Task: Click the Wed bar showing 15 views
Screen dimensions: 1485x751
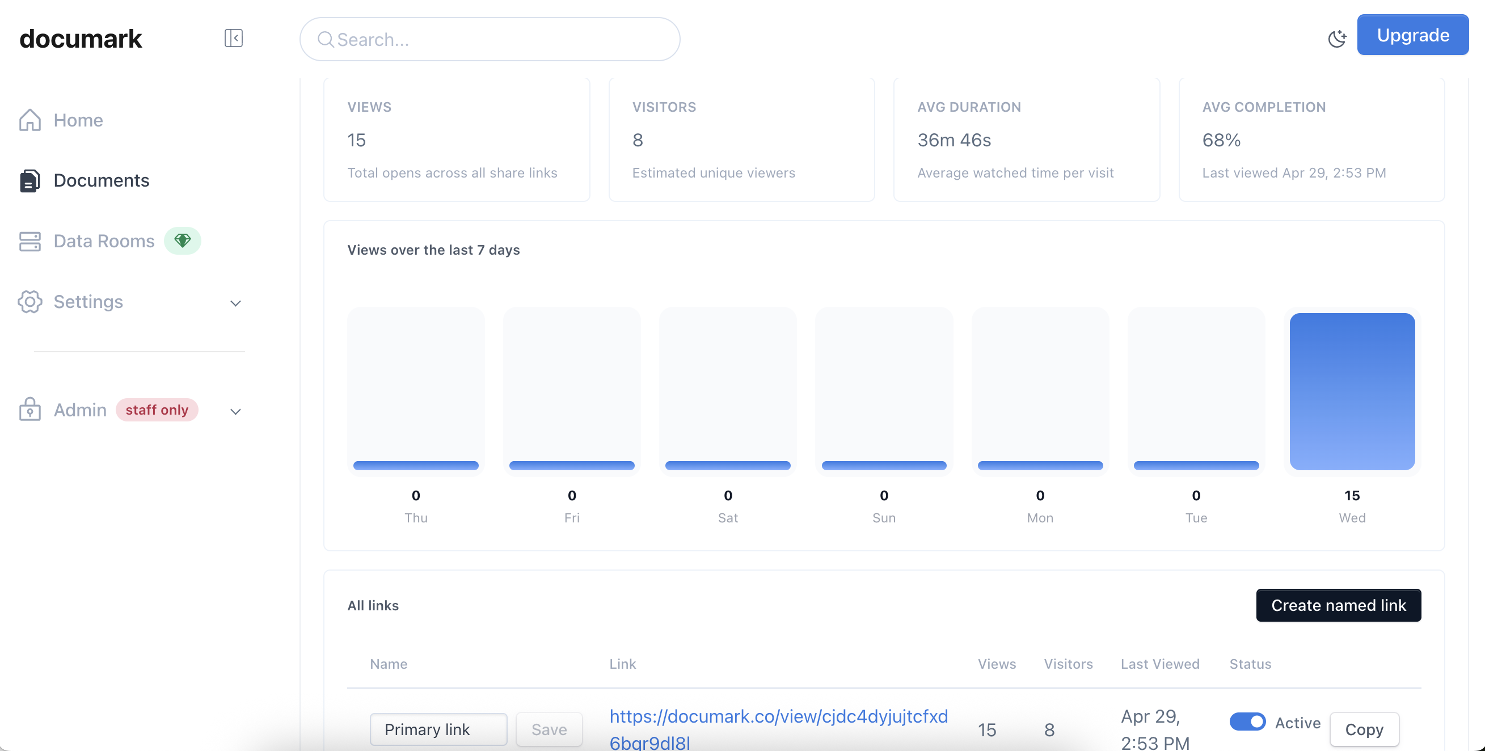Action: point(1352,391)
